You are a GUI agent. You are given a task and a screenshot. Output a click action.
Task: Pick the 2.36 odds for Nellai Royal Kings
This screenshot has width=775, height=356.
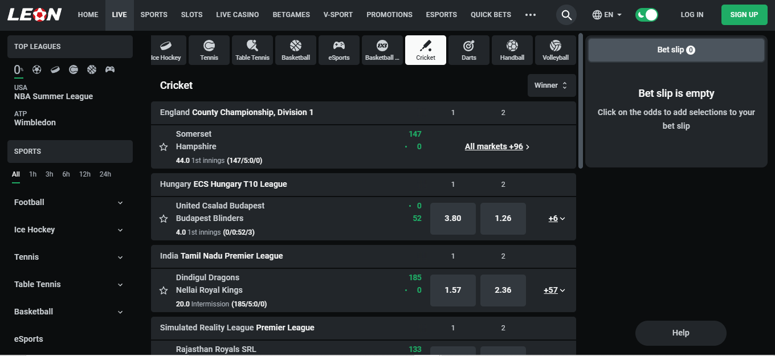pyautogui.click(x=503, y=290)
